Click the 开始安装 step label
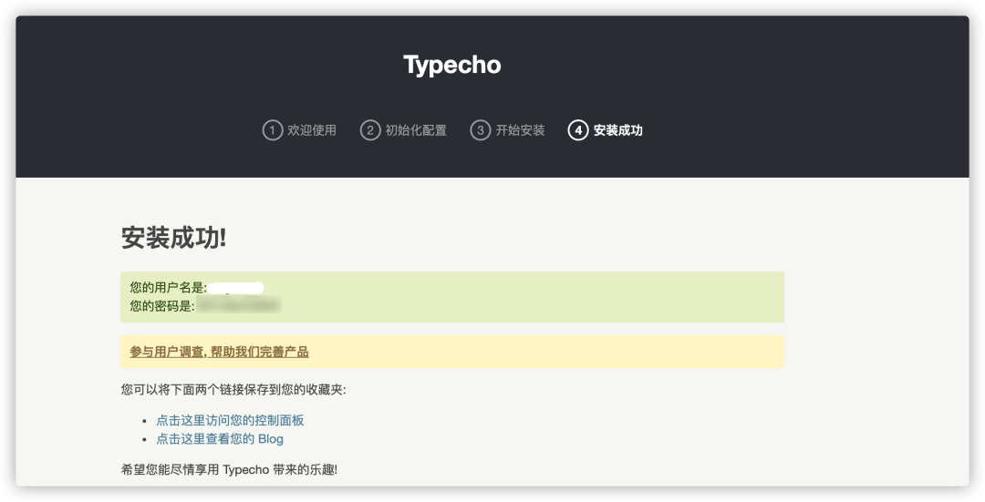Viewport: 985px width, 502px height. [x=520, y=130]
